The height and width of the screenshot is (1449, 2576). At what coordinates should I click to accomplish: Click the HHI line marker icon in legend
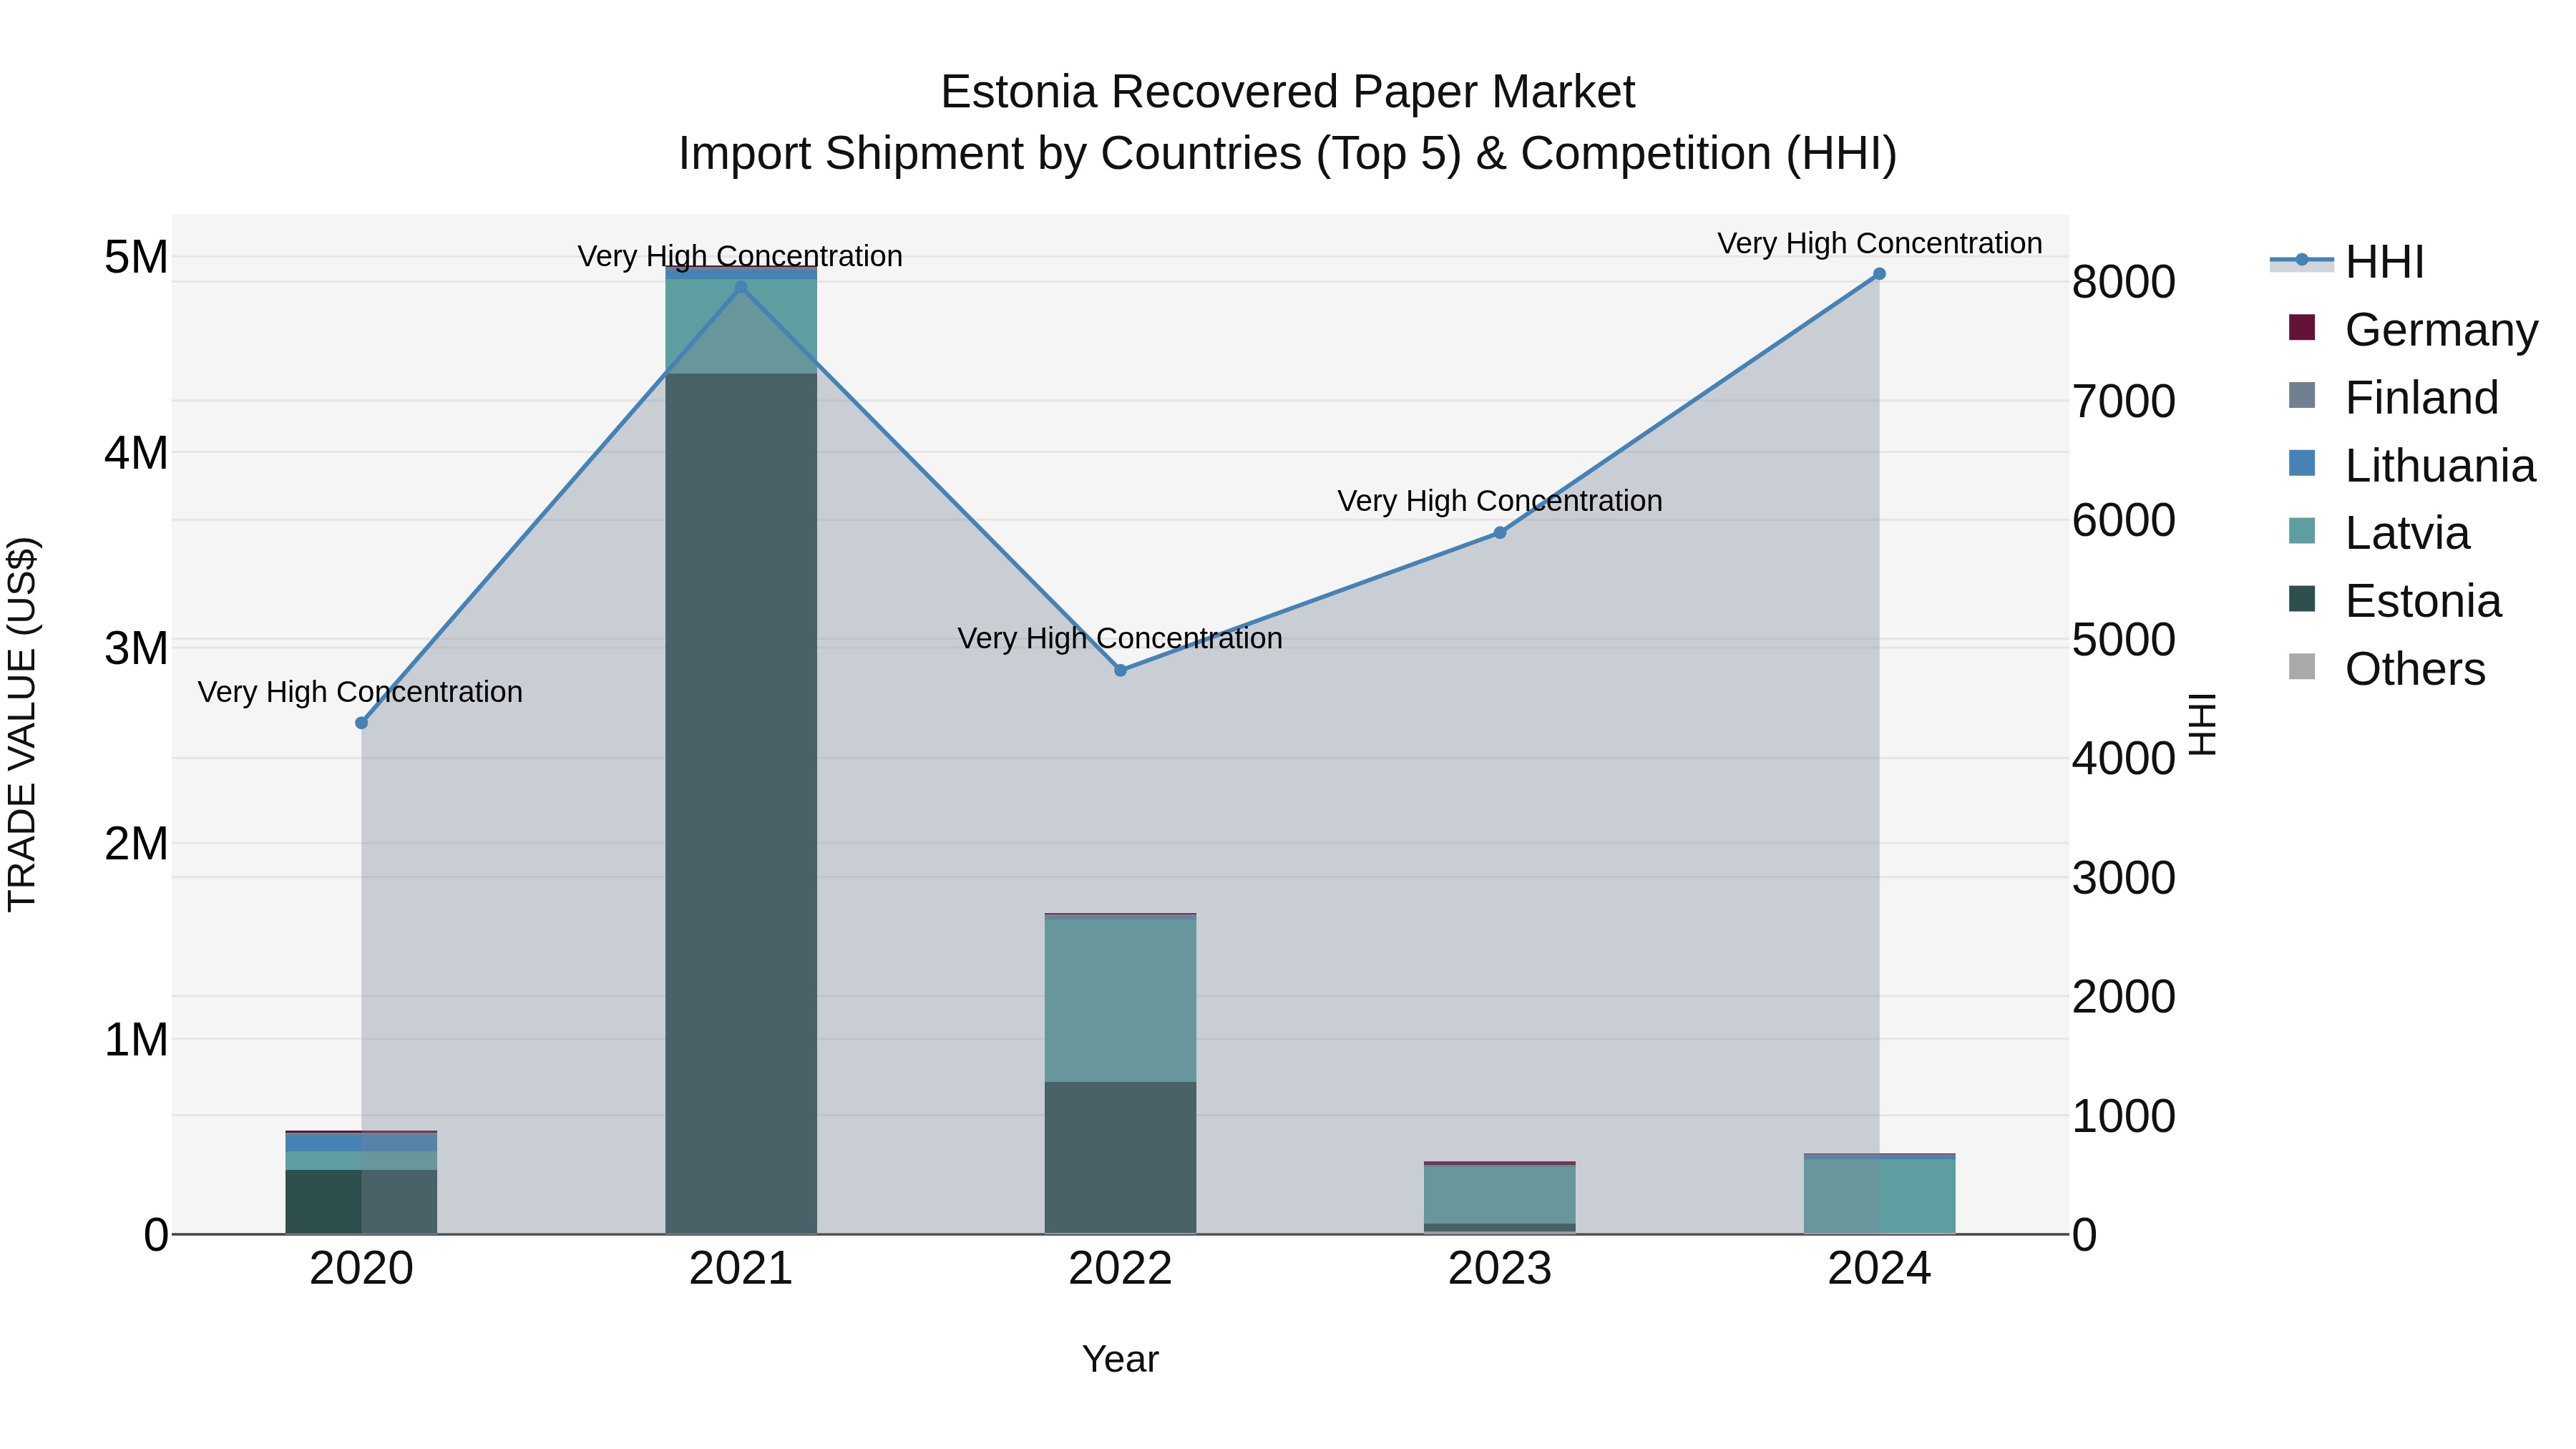pyautogui.click(x=2302, y=261)
